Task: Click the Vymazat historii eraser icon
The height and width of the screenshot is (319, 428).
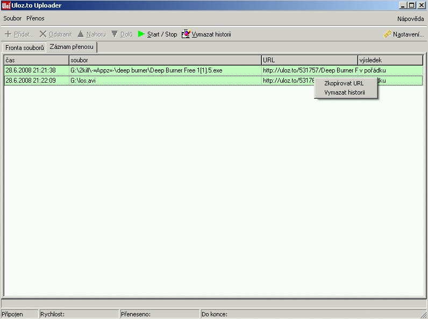Action: click(186, 34)
